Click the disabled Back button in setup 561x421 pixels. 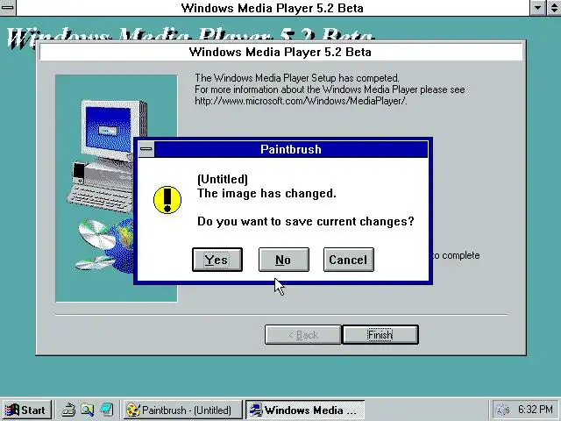click(x=302, y=335)
